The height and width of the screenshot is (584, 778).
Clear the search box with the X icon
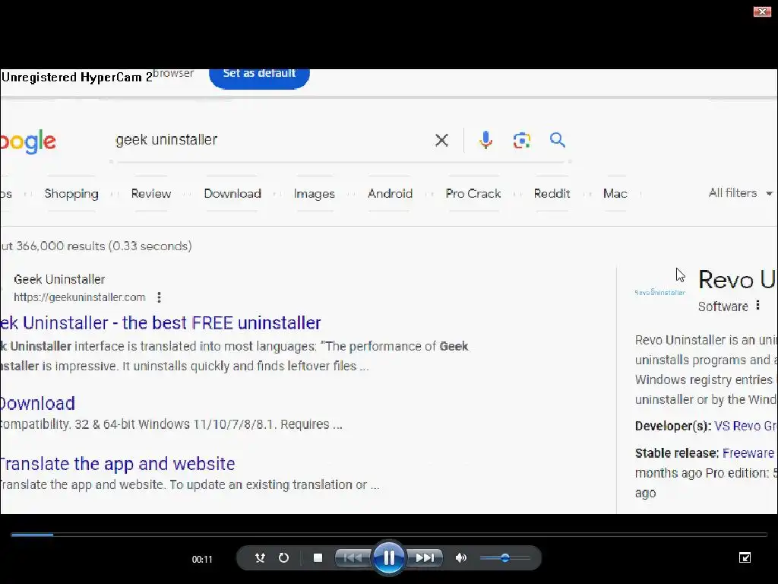click(x=441, y=141)
